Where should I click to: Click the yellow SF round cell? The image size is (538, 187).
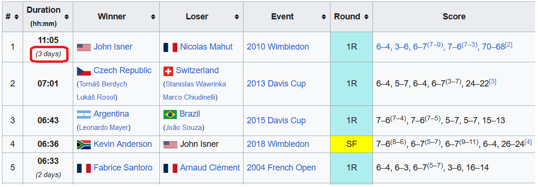point(351,144)
